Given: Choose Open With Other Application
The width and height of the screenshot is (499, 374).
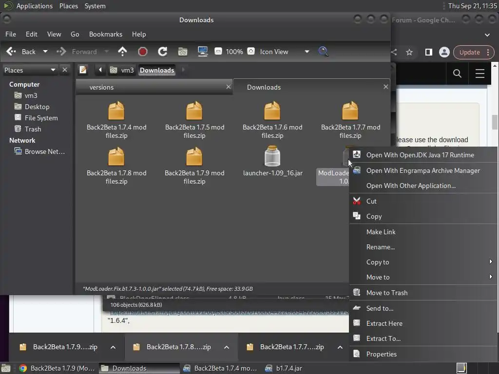Looking at the screenshot, I should coord(423,186).
